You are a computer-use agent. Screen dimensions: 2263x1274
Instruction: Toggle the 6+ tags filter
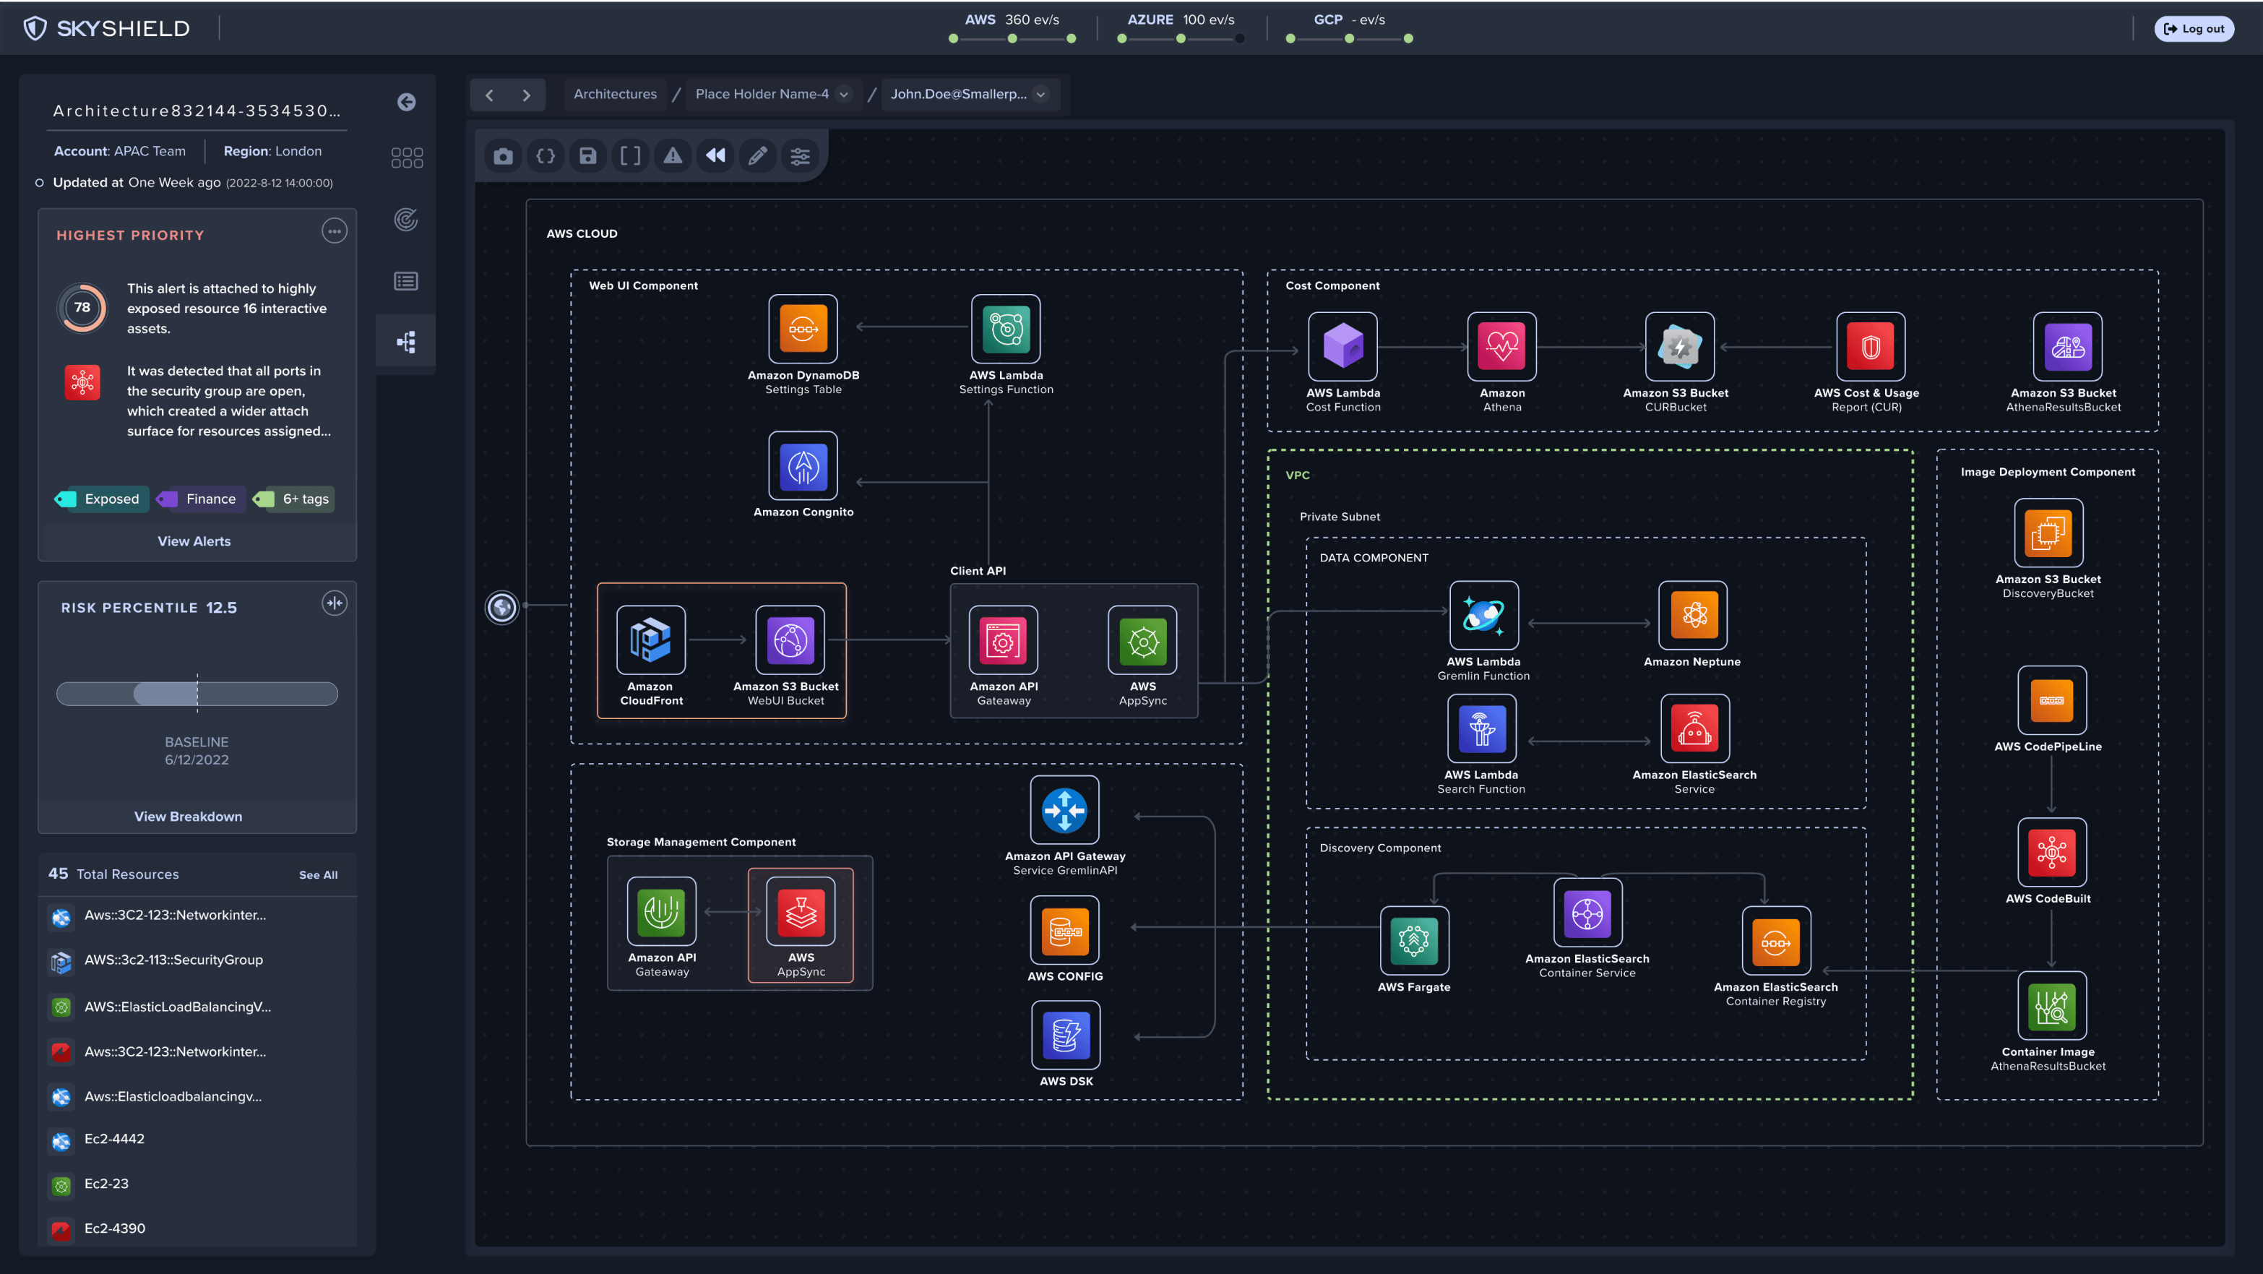click(293, 498)
